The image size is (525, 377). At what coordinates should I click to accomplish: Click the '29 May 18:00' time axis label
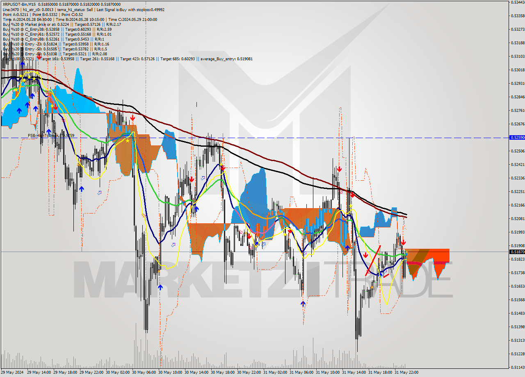(65, 372)
